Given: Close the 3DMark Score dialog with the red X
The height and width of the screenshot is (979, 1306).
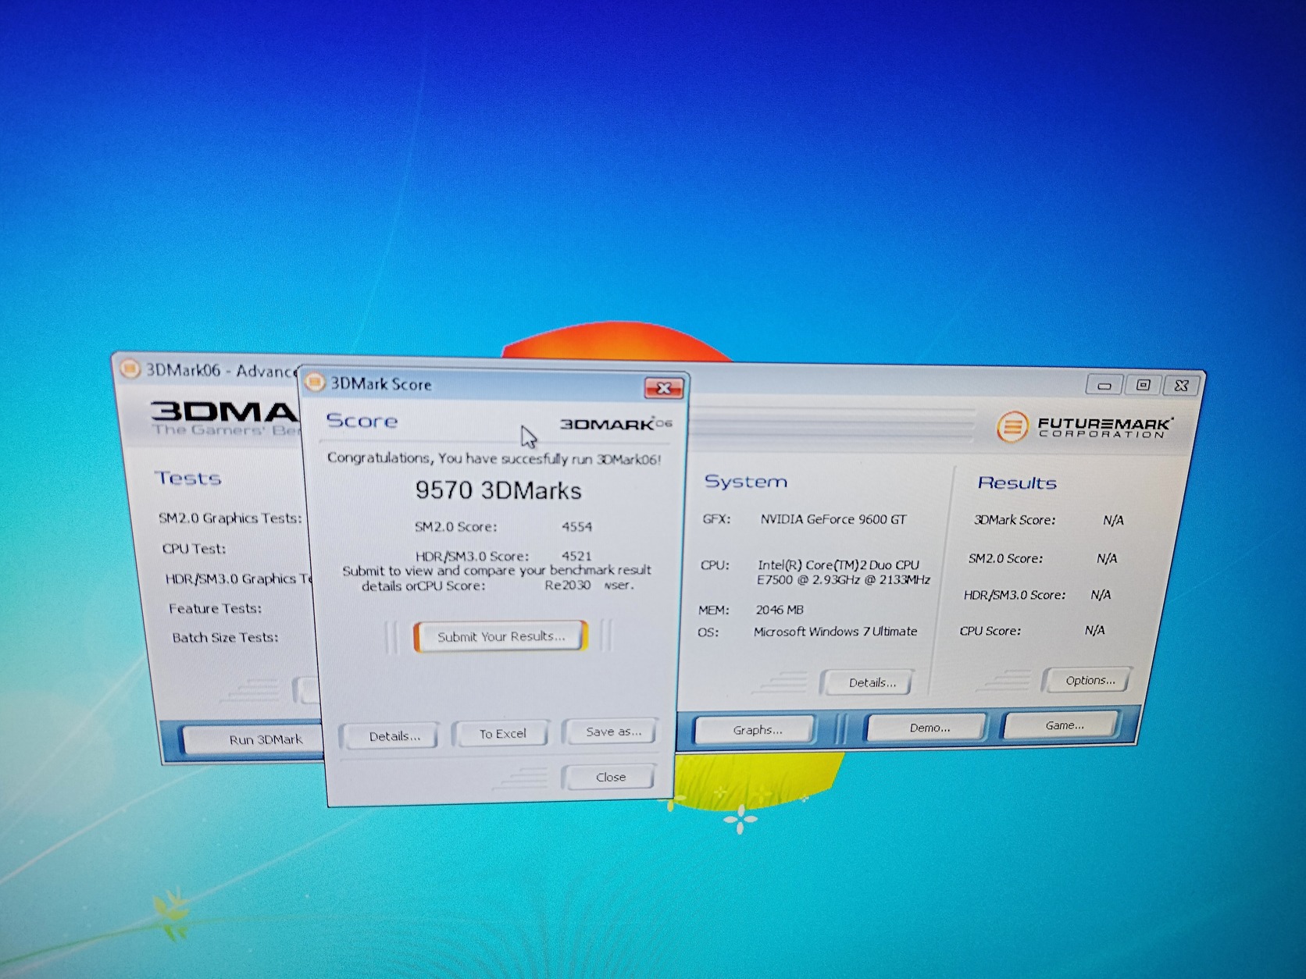Looking at the screenshot, I should click(x=663, y=387).
